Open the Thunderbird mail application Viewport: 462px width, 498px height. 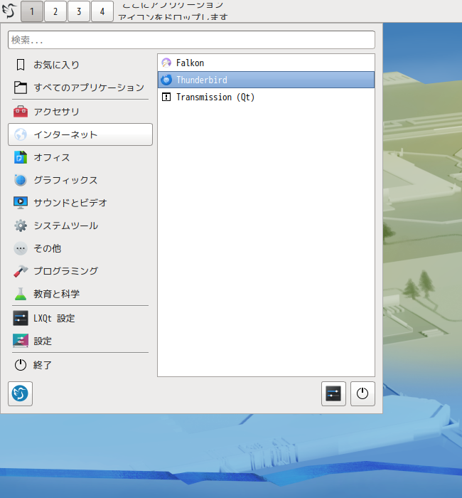[266, 80]
